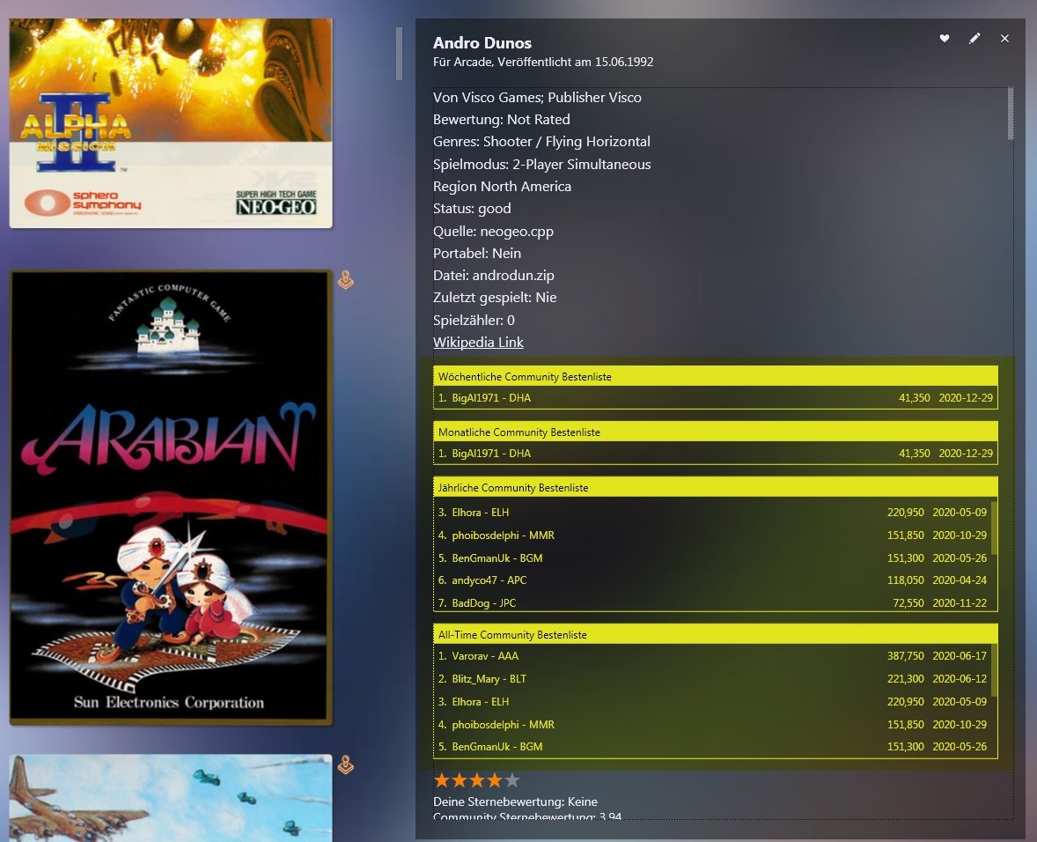The width and height of the screenshot is (1037, 842).
Task: Click 'Zuletzt gespielt: Nie' line
Action: [x=495, y=298]
